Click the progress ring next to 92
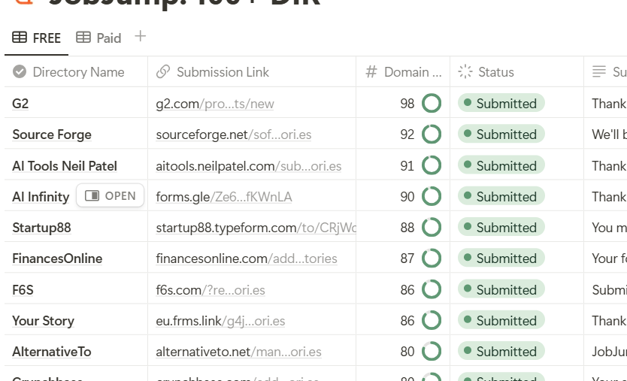 point(432,135)
